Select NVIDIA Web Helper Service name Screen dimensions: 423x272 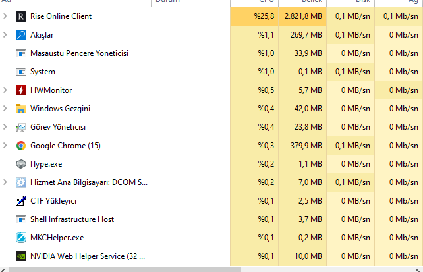(x=88, y=256)
